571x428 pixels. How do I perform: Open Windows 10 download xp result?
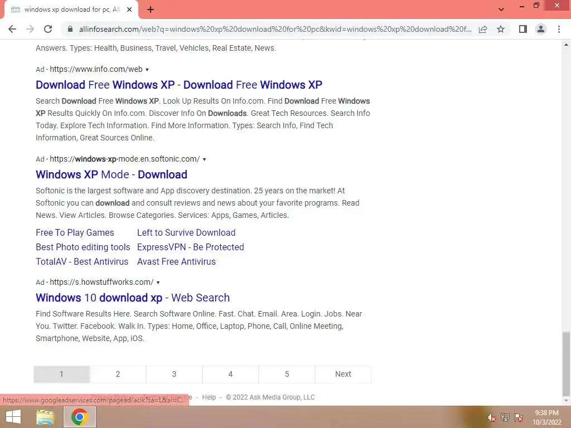133,298
